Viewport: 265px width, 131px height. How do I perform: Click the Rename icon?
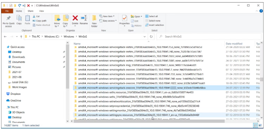click(x=84, y=18)
